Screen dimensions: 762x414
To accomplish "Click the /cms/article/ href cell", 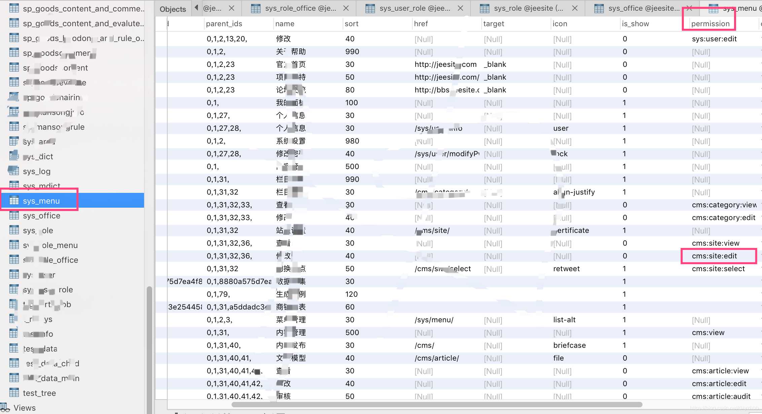I will tap(446, 358).
